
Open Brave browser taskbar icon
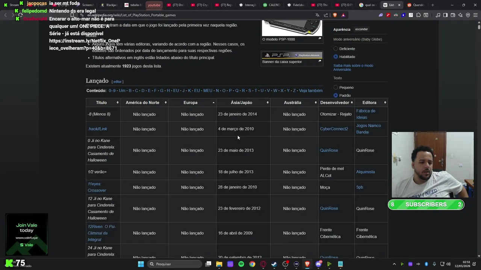(307, 264)
